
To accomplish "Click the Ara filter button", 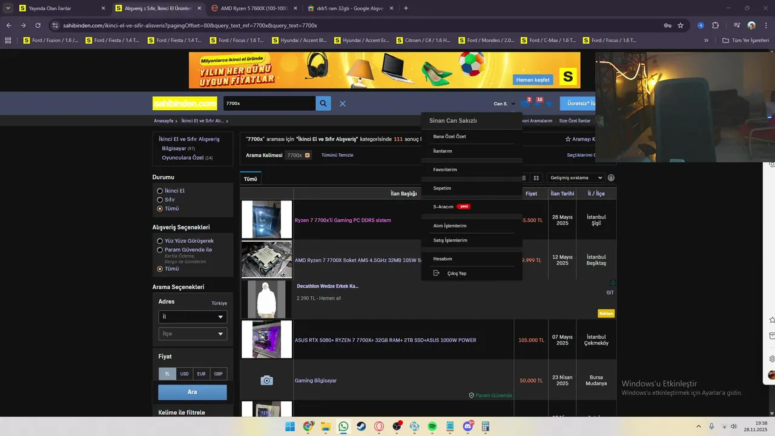I will click(193, 392).
